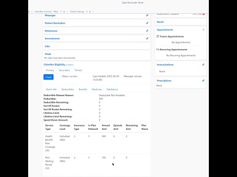Switch to the Global Settings tab

pyautogui.click(x=77, y=12)
